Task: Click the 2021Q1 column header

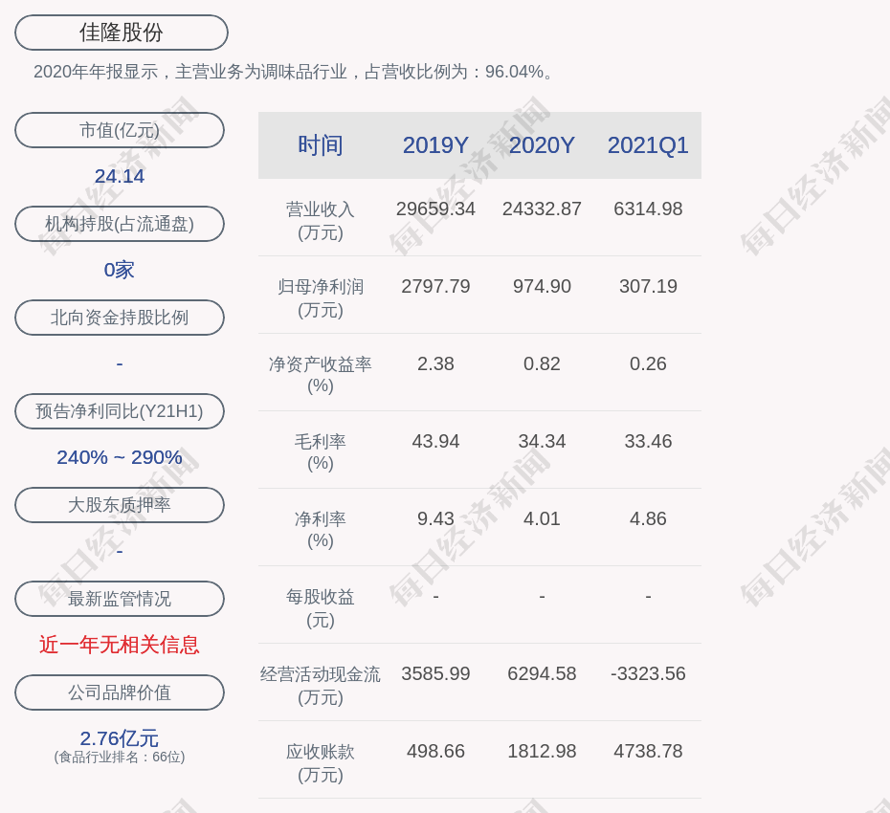Action: pos(648,145)
